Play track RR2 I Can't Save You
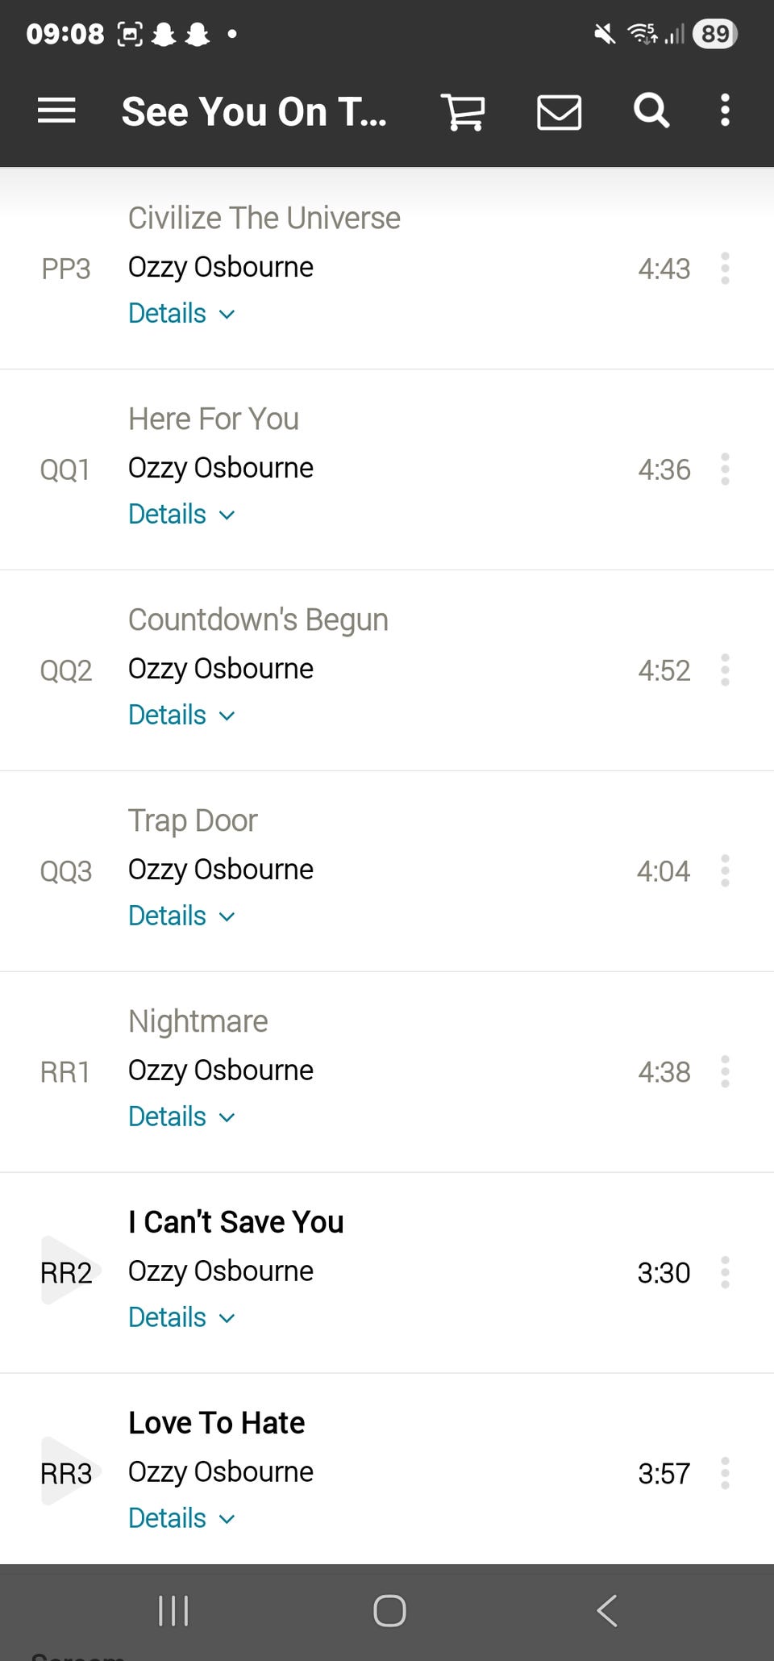 click(x=66, y=1271)
